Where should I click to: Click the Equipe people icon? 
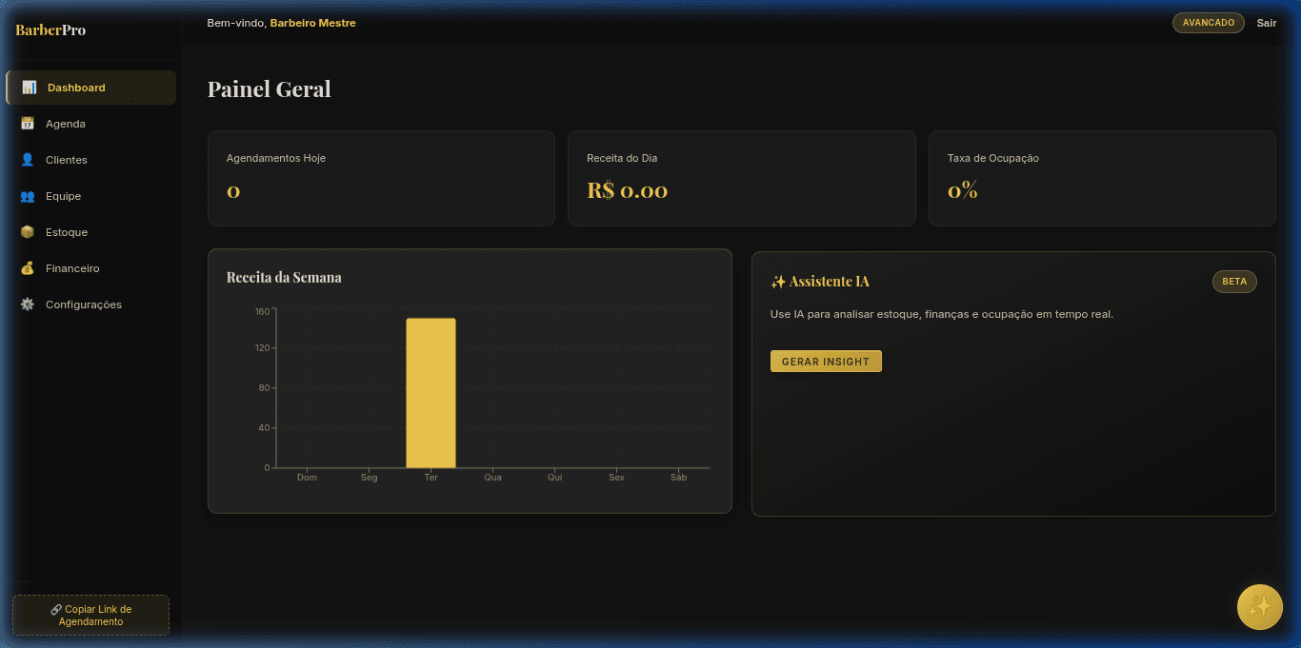27,196
